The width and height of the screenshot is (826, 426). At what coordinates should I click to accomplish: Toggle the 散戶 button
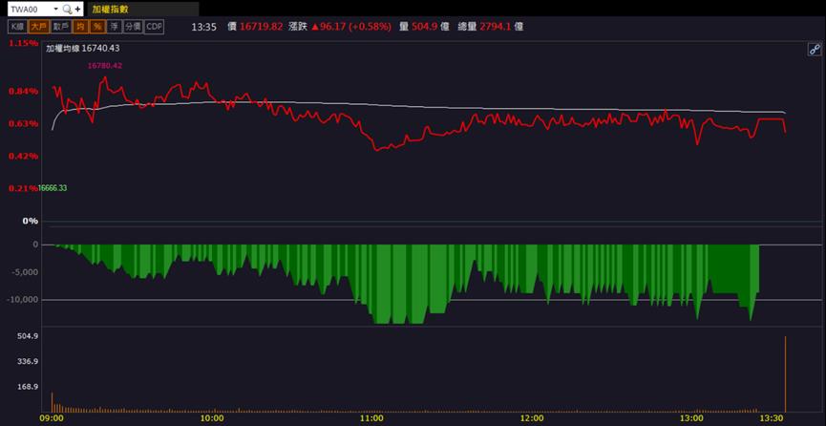point(61,27)
